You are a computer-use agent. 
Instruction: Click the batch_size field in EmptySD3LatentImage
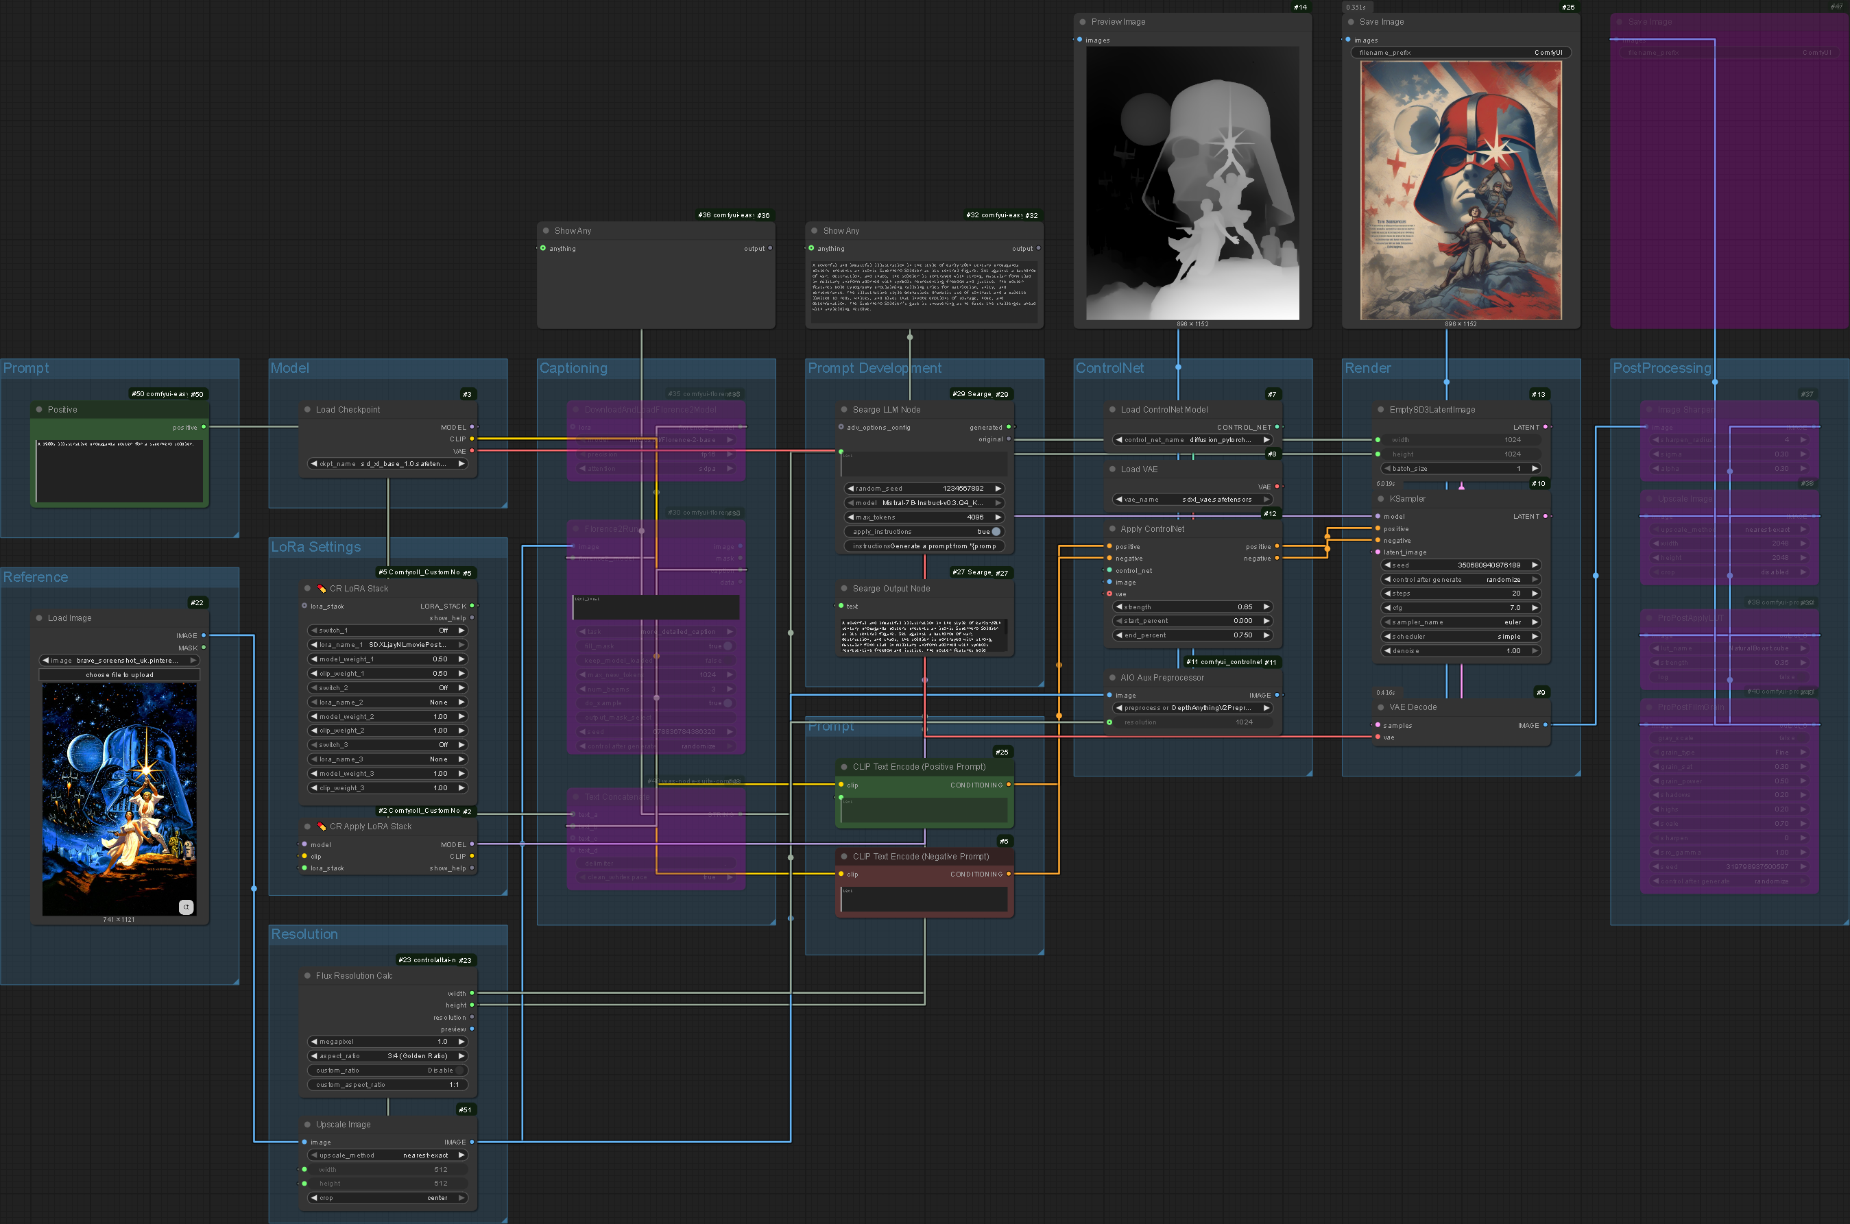(x=1461, y=468)
